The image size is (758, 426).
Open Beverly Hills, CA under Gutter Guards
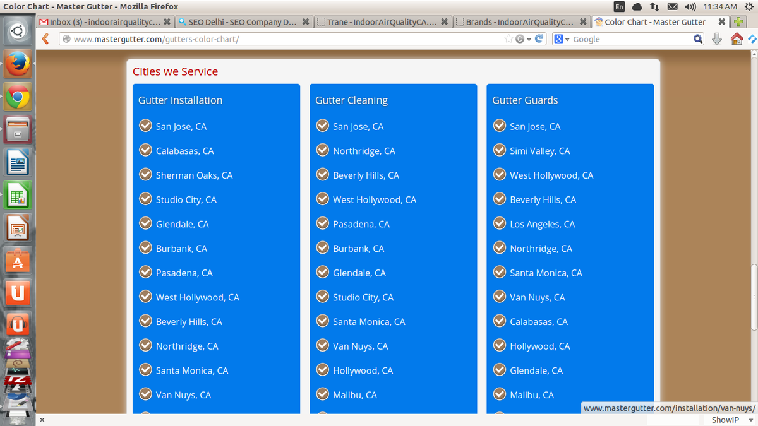(543, 199)
